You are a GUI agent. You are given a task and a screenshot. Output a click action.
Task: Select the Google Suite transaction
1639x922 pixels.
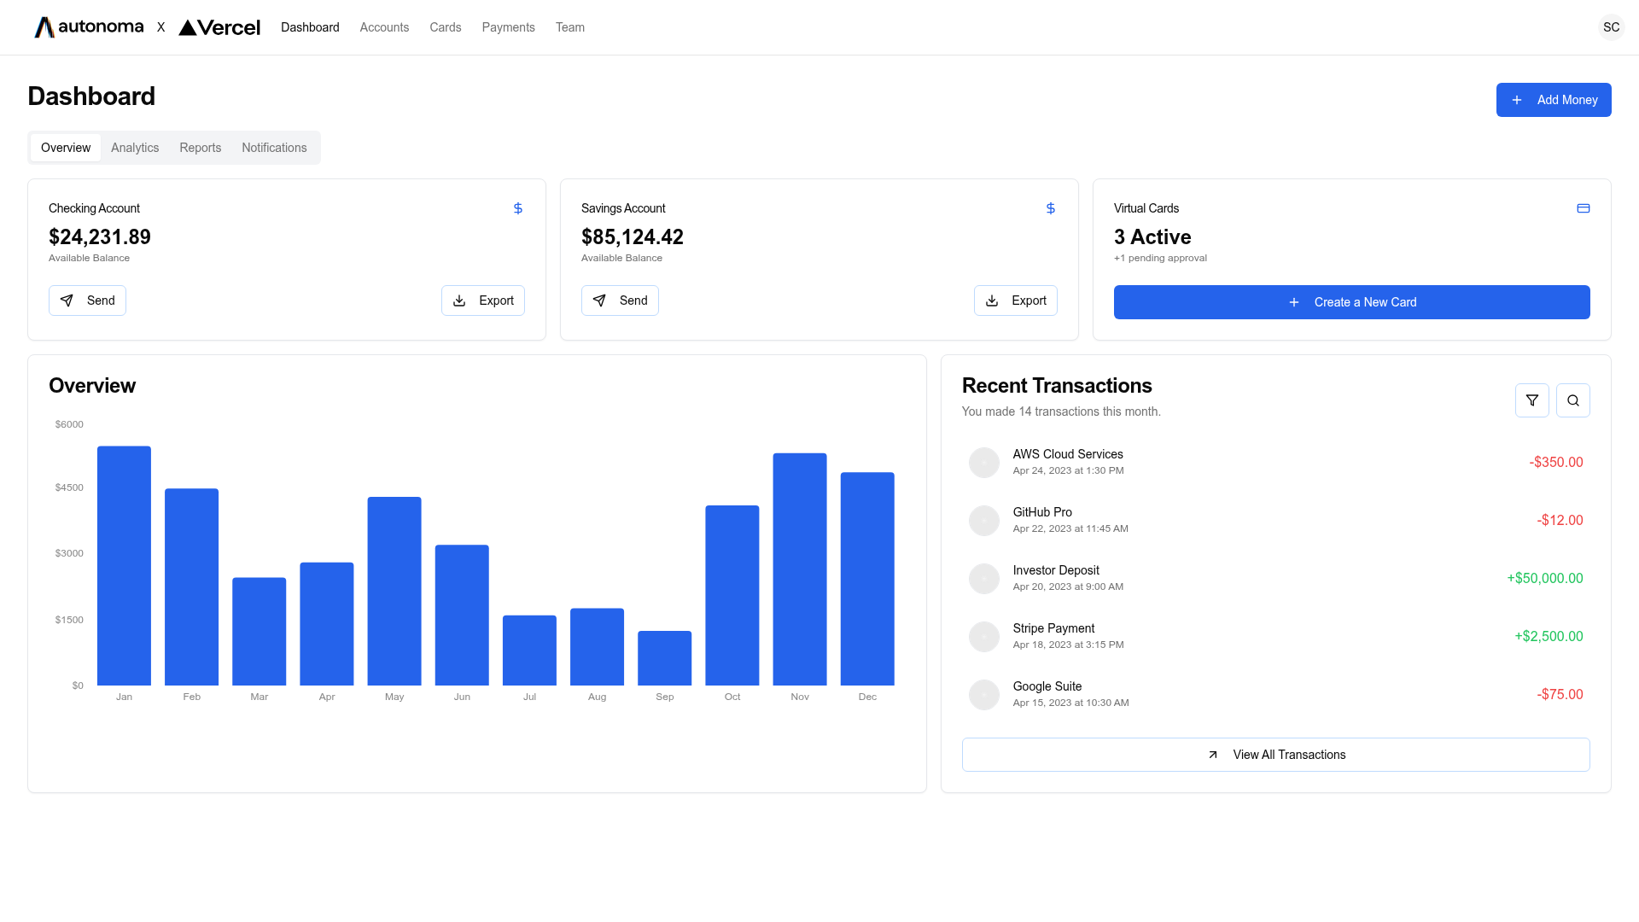(1276, 695)
